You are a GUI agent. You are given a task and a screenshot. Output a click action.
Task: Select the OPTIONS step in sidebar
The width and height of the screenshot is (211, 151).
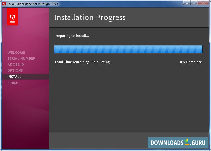click(x=15, y=70)
